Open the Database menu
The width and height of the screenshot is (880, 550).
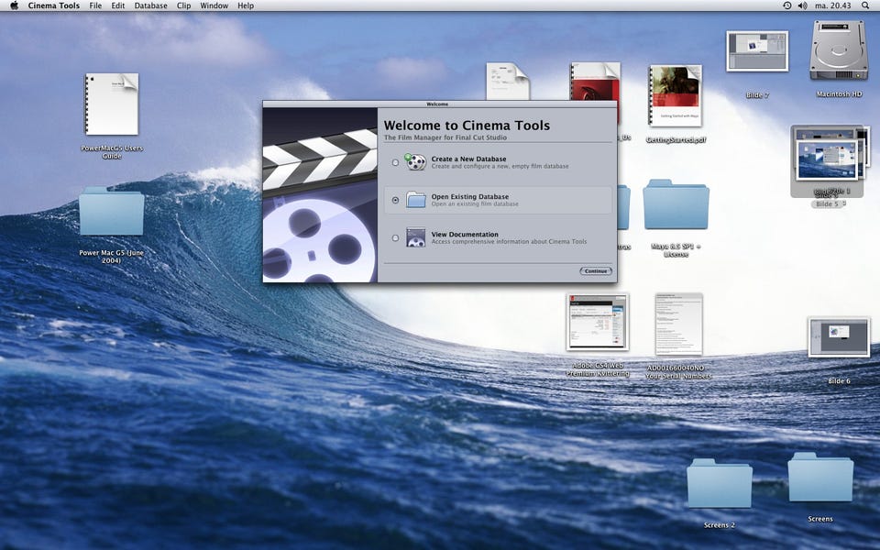[x=150, y=5]
